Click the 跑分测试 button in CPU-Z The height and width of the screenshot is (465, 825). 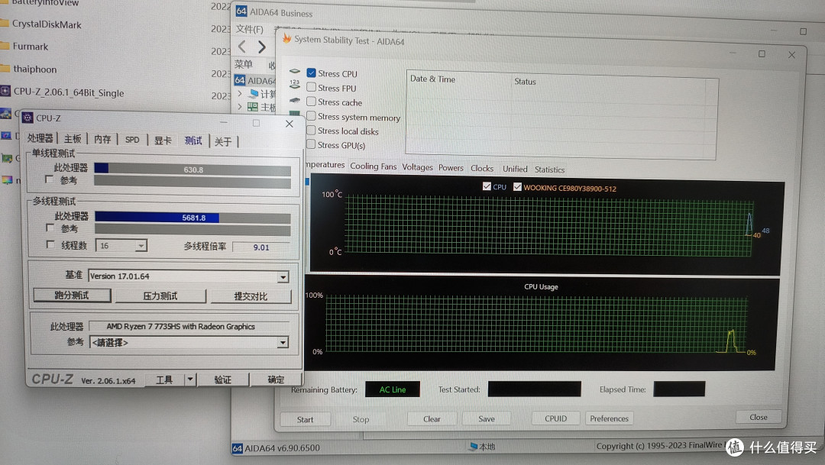pyautogui.click(x=72, y=295)
